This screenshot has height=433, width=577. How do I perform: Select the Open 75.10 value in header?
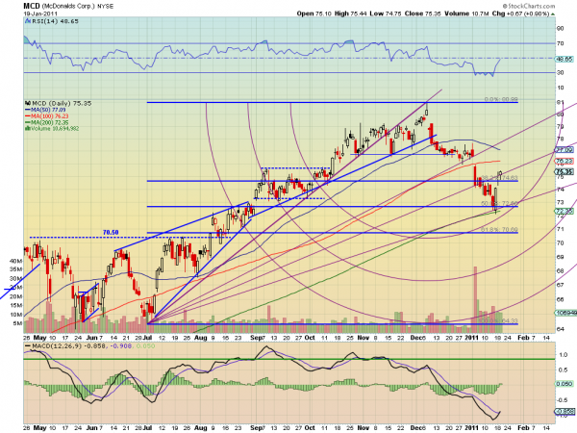point(314,13)
